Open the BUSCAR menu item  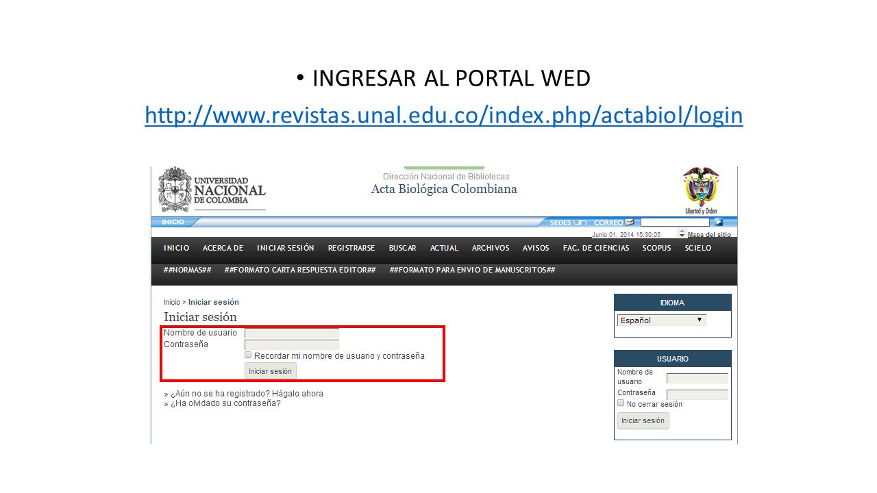pos(403,248)
